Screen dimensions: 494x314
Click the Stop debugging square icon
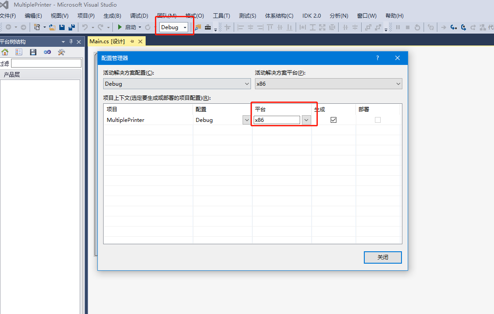pos(408,27)
